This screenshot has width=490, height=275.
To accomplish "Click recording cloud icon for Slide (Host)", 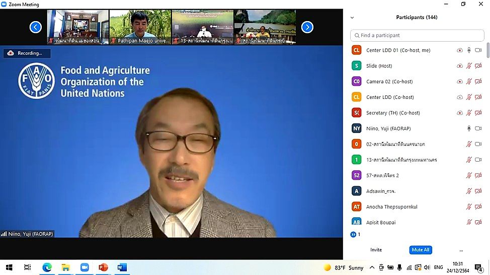I will tap(460, 66).
